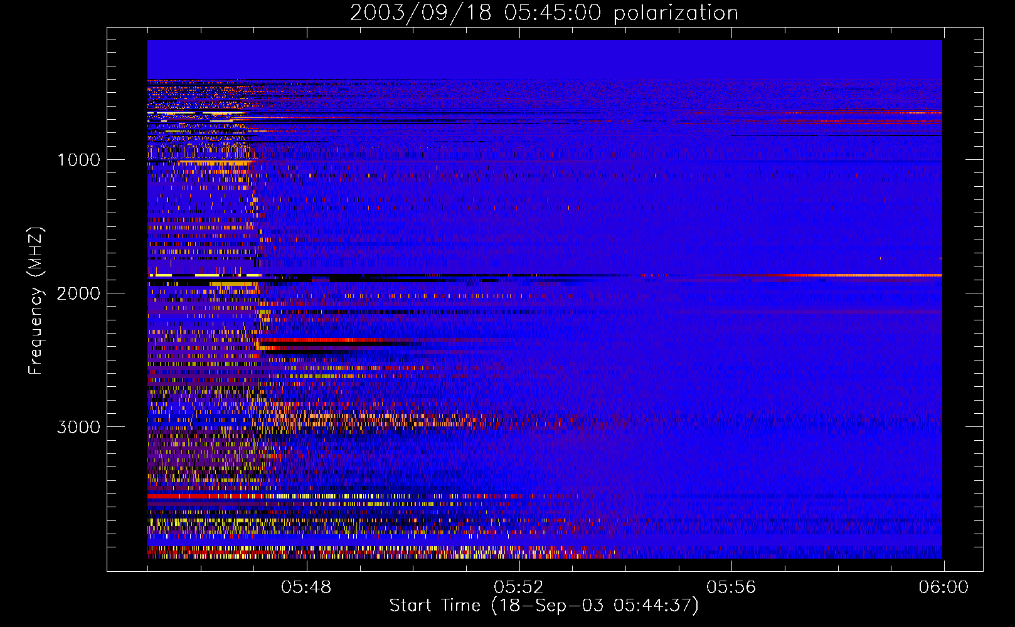This screenshot has width=1015, height=627.
Task: Click the 'Start Time (18-Sep-03 05:44:37)' axis label
Action: [544, 606]
